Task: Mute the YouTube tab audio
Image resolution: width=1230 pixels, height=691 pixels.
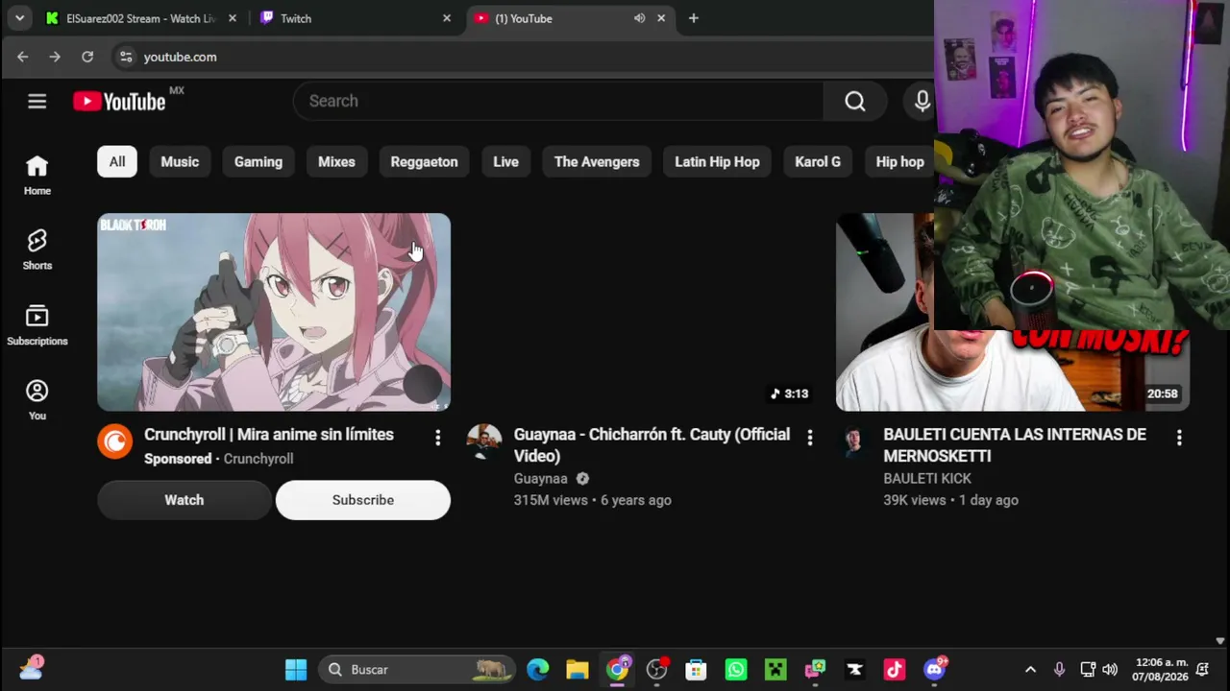Action: [639, 18]
